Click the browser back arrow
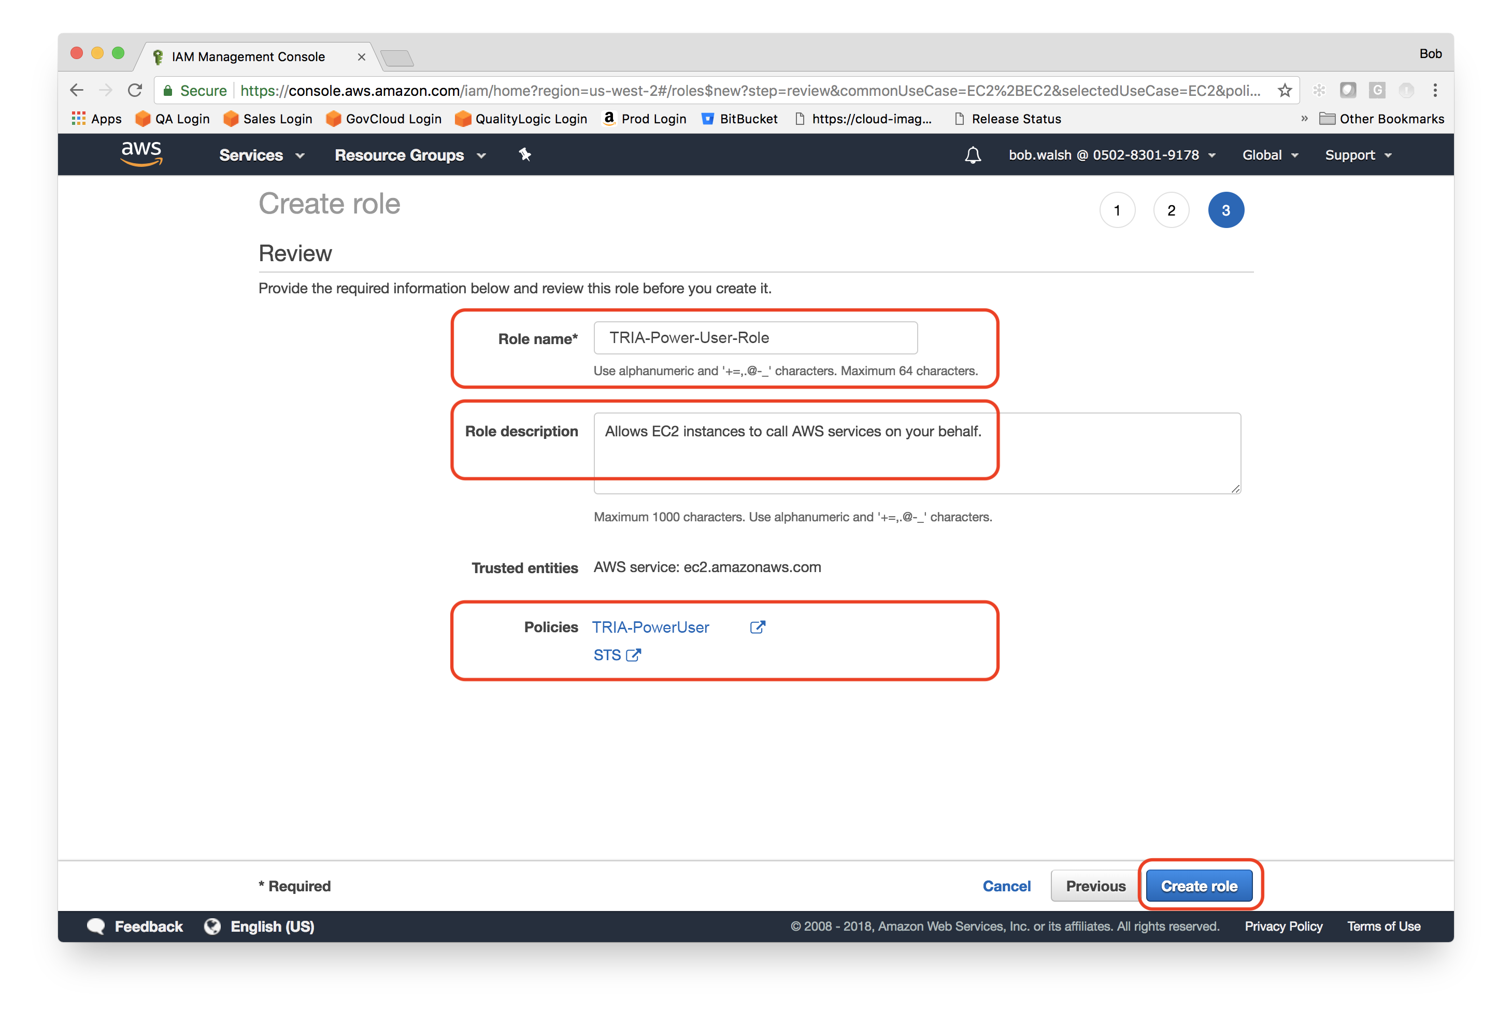The width and height of the screenshot is (1512, 1025). pos(77,90)
